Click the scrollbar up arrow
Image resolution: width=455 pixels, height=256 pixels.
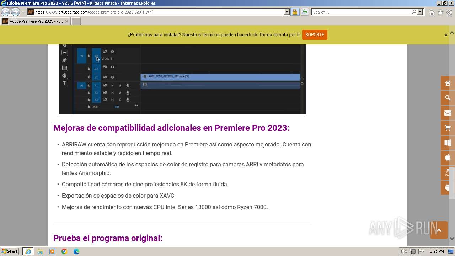[452, 33]
